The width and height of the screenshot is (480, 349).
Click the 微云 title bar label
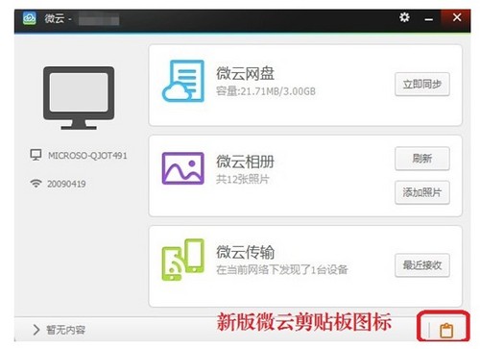coord(54,18)
